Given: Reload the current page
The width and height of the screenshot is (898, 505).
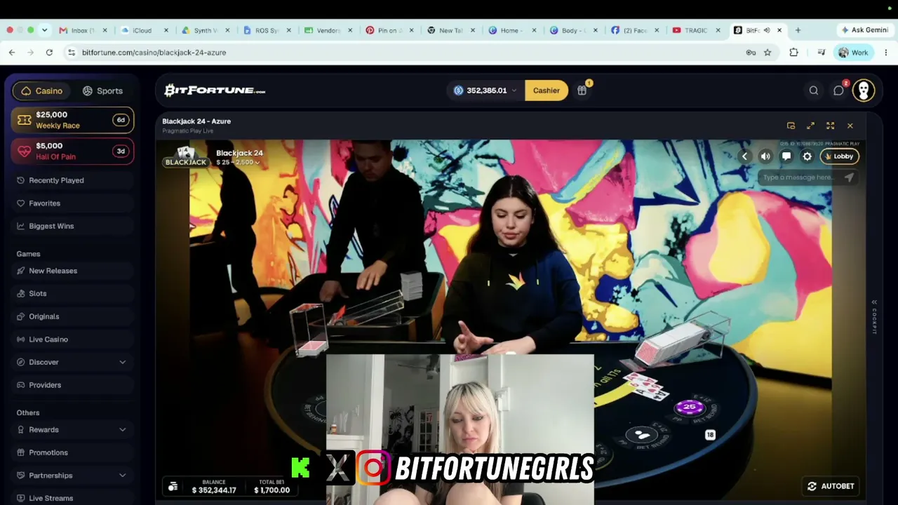Looking at the screenshot, I should tap(49, 53).
